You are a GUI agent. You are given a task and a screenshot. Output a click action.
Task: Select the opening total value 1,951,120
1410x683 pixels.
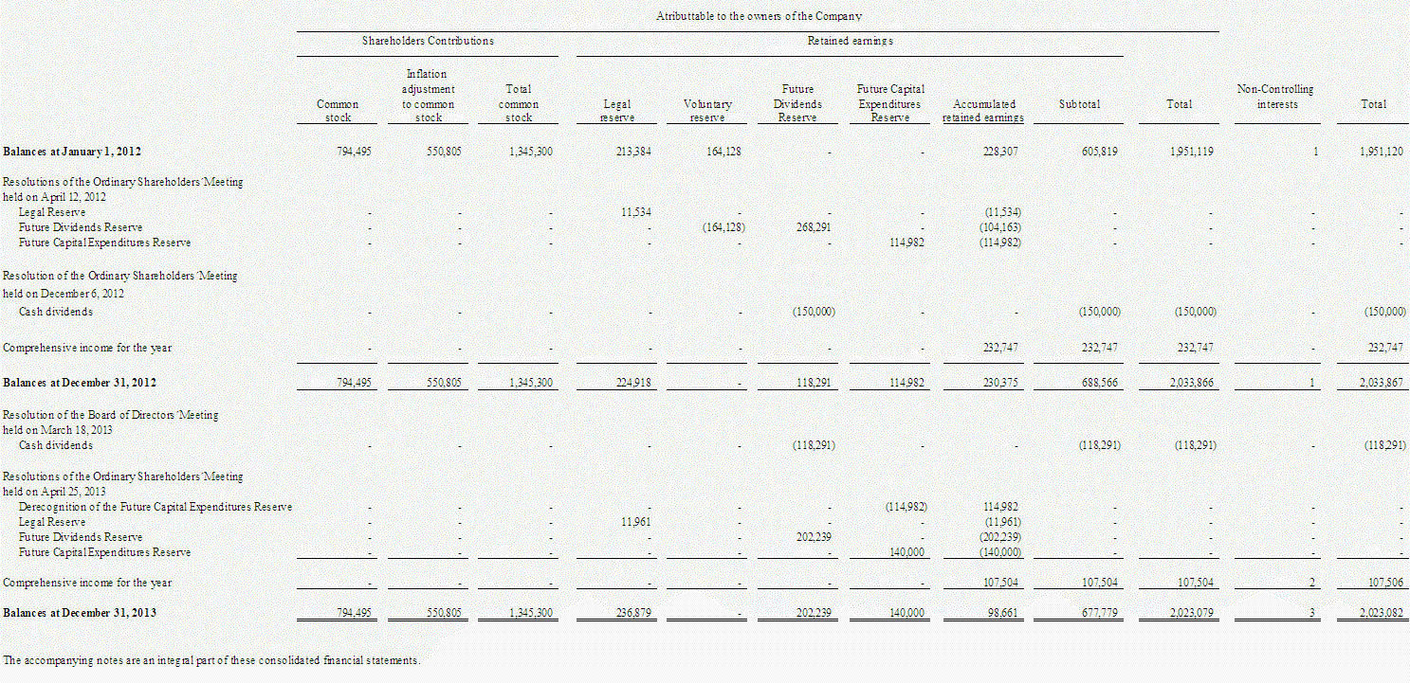tap(1381, 152)
